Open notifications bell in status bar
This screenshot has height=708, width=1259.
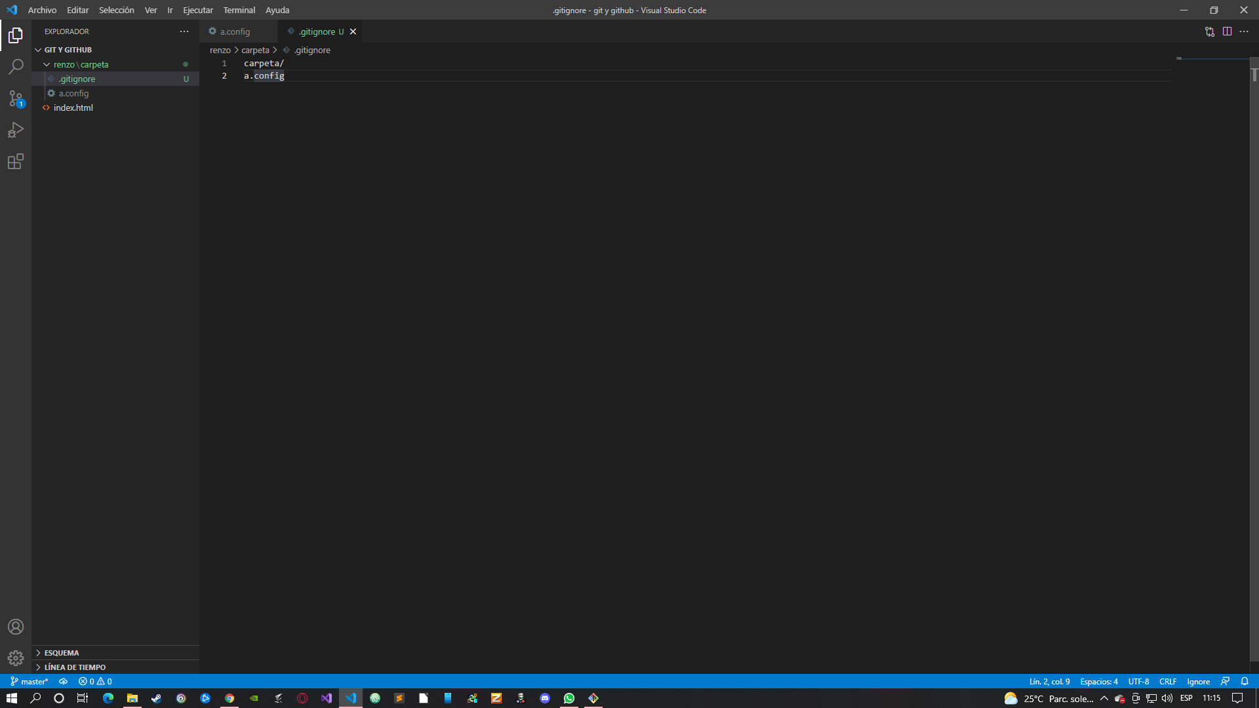tap(1245, 681)
